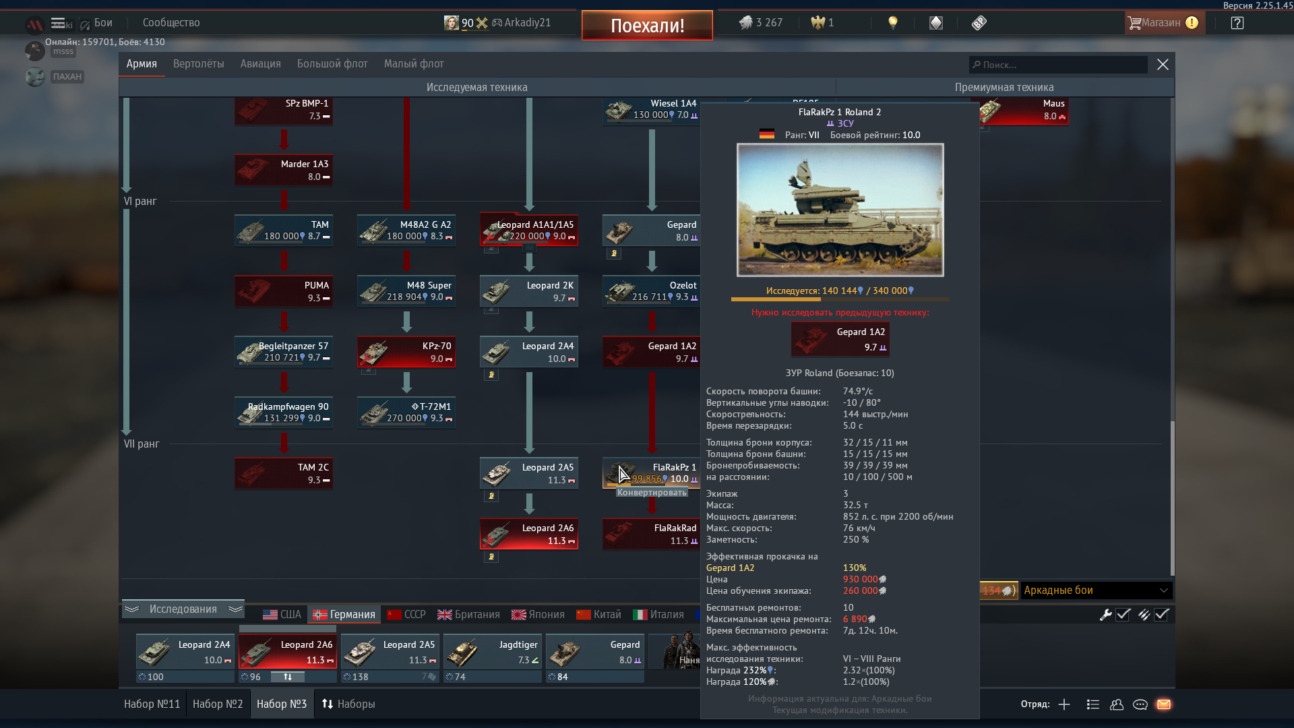Switch to the Малый флот tab
Screen dimensions: 1294x728
(x=414, y=64)
